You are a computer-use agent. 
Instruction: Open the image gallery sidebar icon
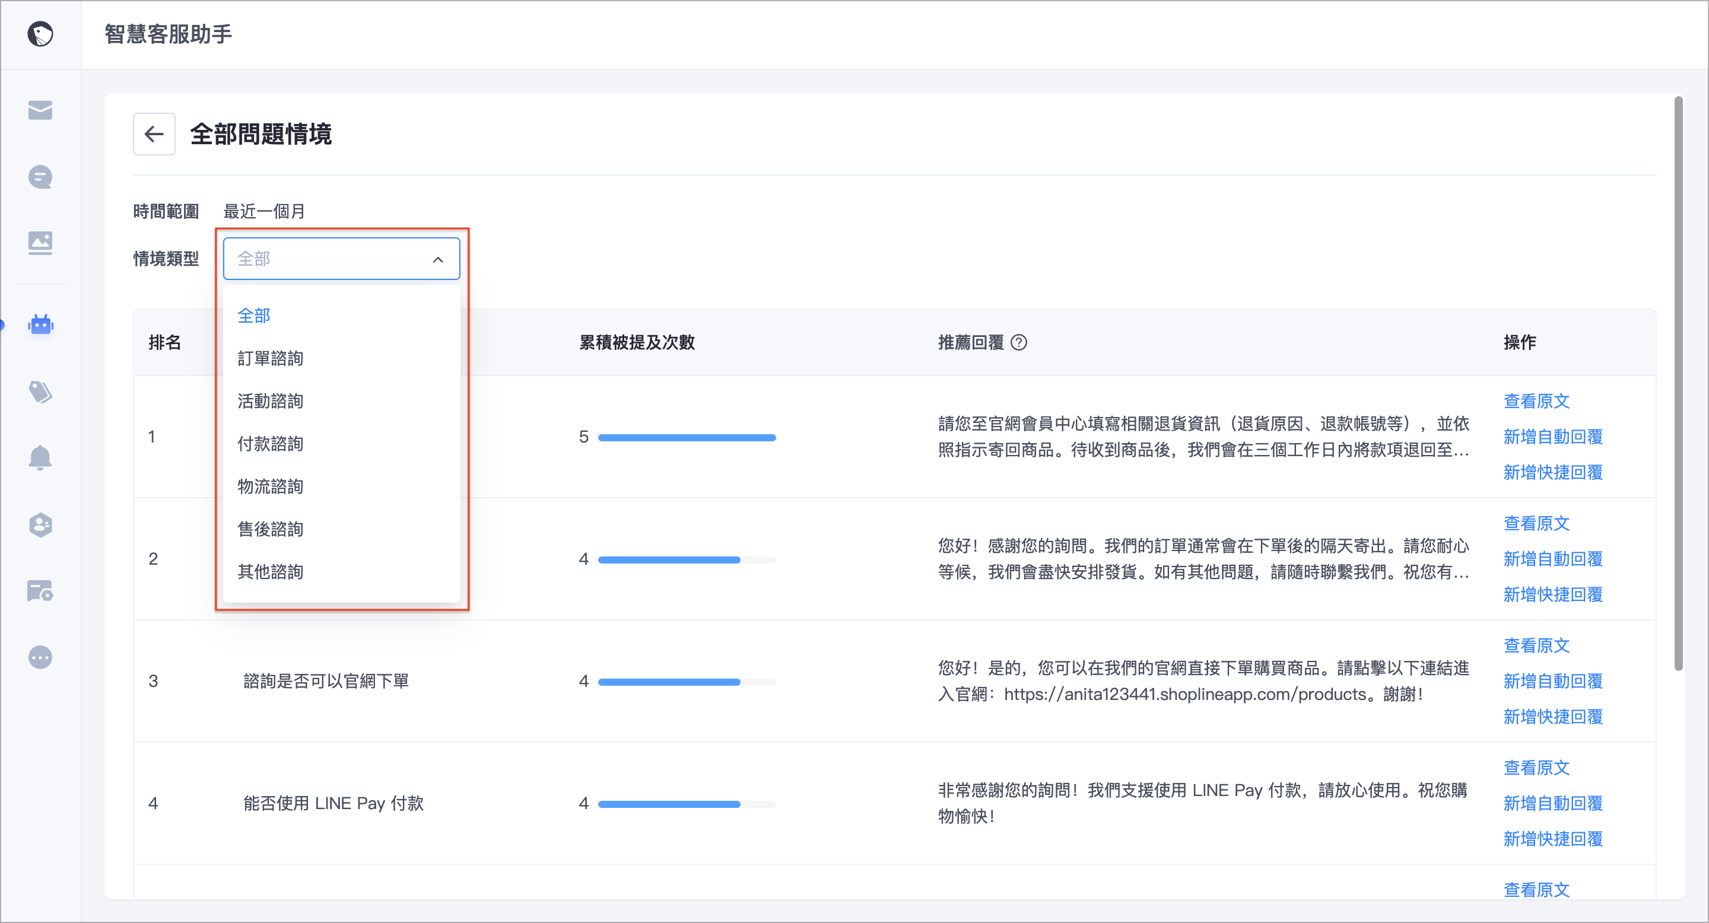[40, 243]
